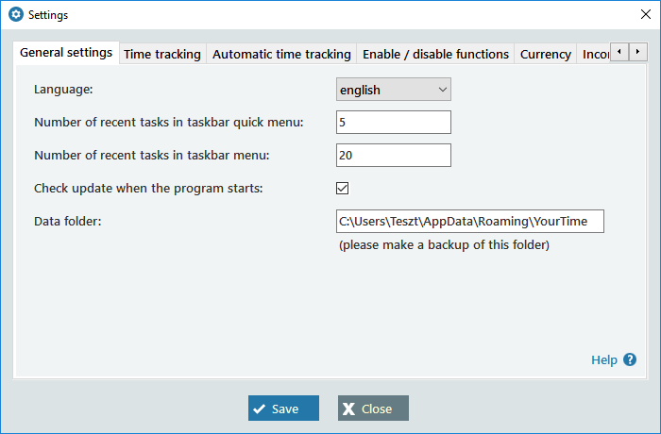Click the backup reminder note text
The width and height of the screenshot is (661, 434).
(444, 245)
